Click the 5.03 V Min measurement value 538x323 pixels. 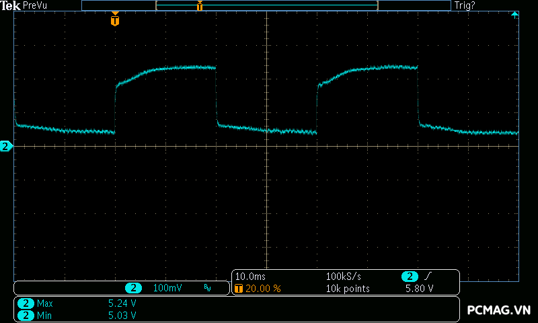pos(122,315)
